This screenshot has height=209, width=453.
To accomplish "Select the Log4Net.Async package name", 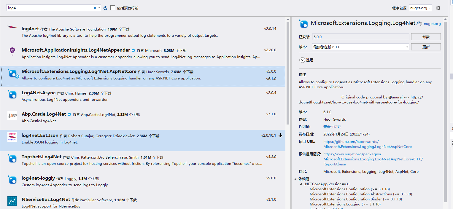I will 39,93.
